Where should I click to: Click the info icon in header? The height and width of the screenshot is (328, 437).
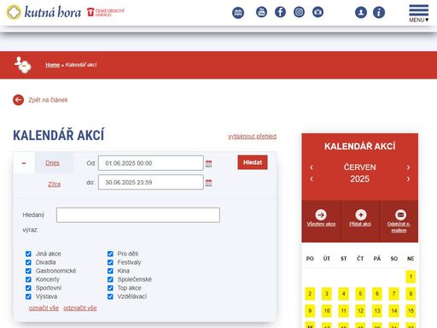379,13
